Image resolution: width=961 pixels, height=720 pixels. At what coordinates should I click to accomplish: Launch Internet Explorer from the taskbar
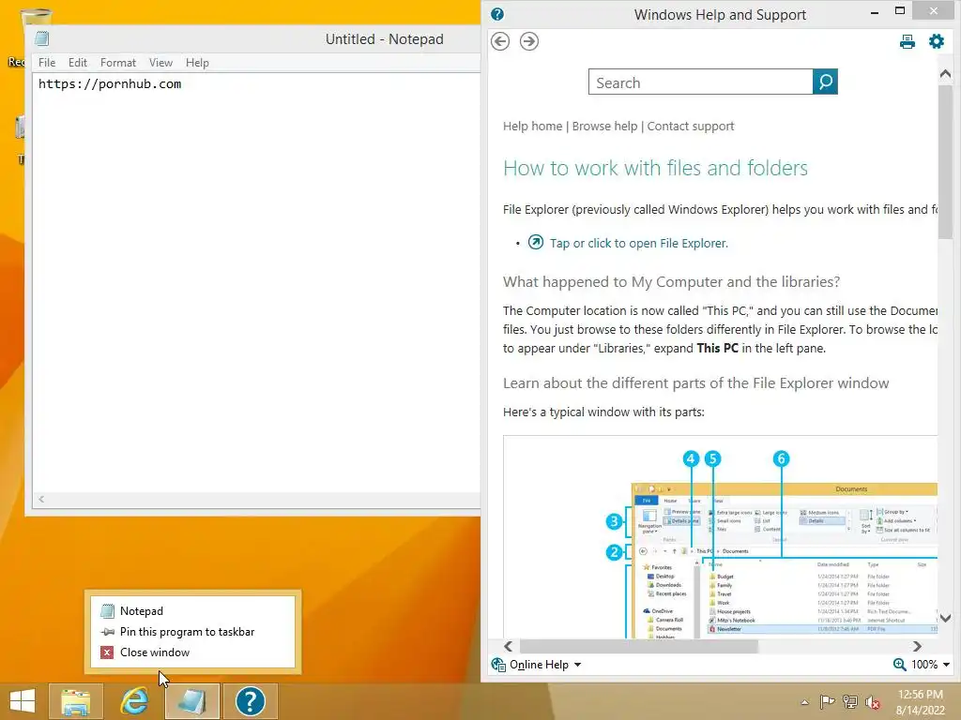pos(134,701)
